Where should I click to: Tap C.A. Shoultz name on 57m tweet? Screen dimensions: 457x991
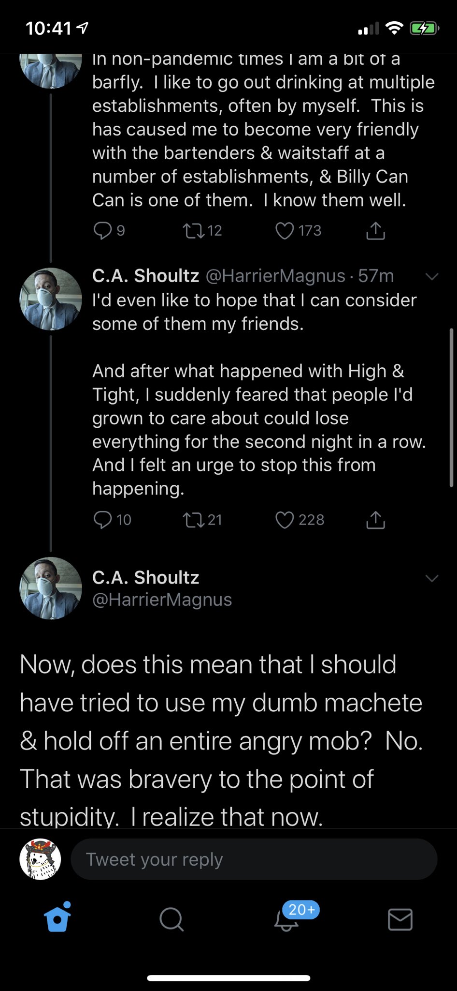tap(145, 276)
